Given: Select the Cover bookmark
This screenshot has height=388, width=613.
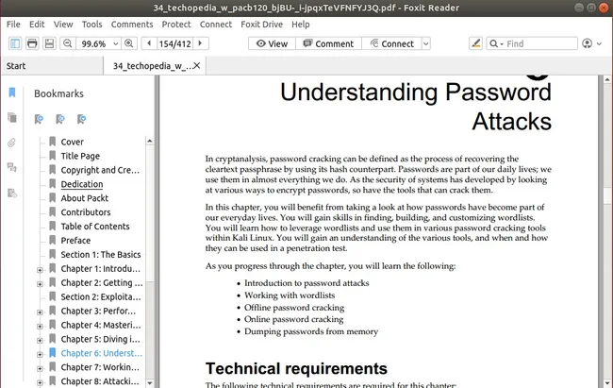Looking at the screenshot, I should tap(72, 142).
